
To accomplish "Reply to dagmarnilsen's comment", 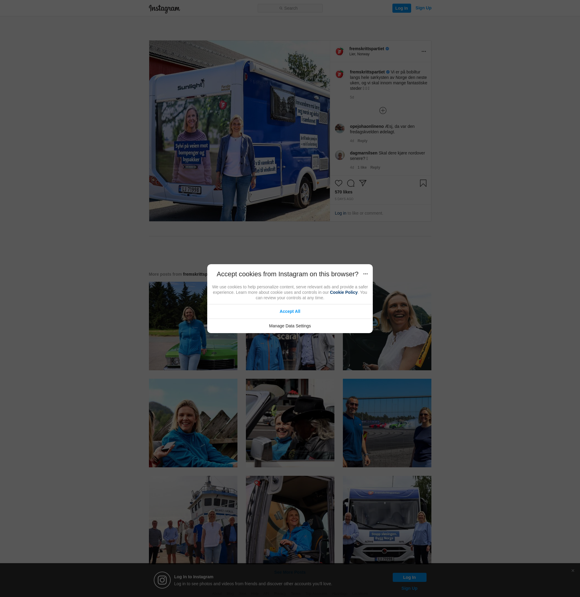I will point(375,167).
